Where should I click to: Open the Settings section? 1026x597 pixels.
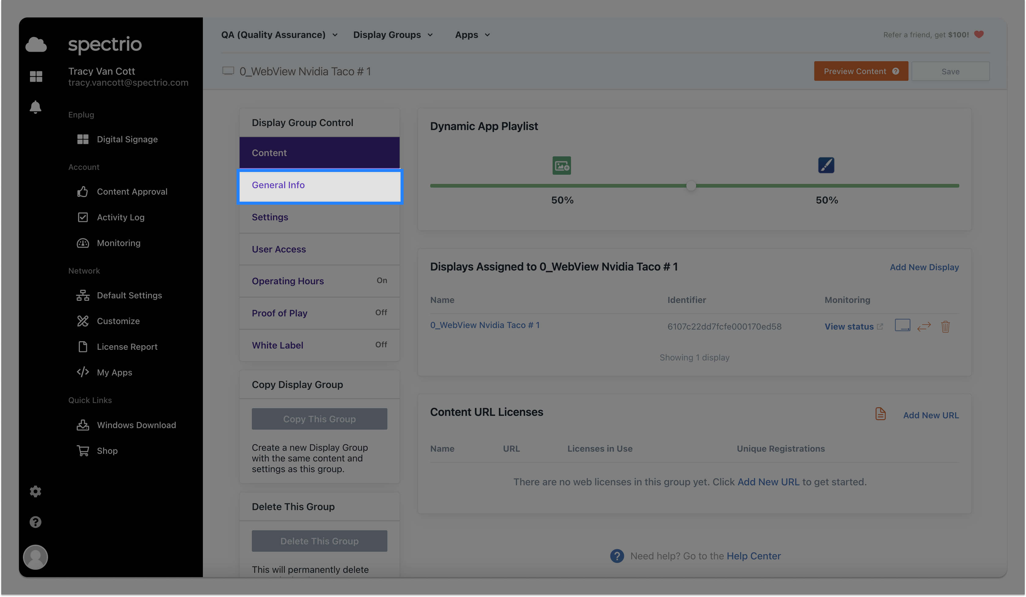point(319,217)
